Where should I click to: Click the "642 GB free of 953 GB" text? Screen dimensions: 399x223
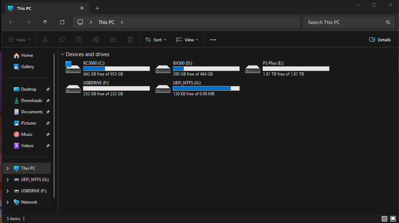click(x=103, y=74)
